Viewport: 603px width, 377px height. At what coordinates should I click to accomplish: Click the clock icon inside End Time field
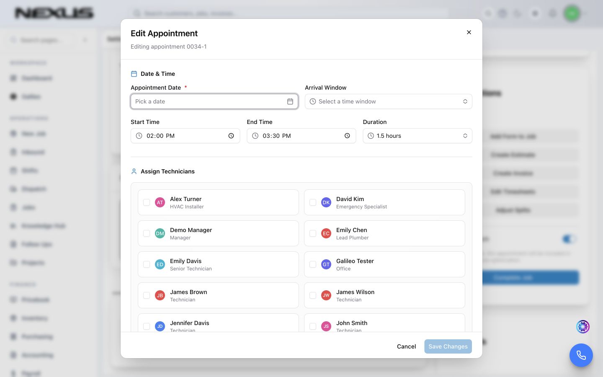pos(255,136)
